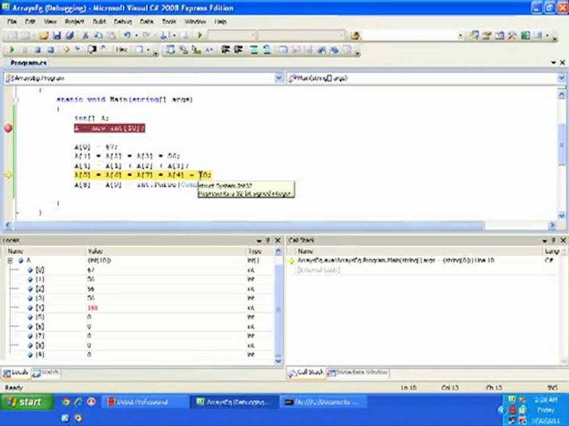
Task: Open the Debug menu
Action: point(122,21)
